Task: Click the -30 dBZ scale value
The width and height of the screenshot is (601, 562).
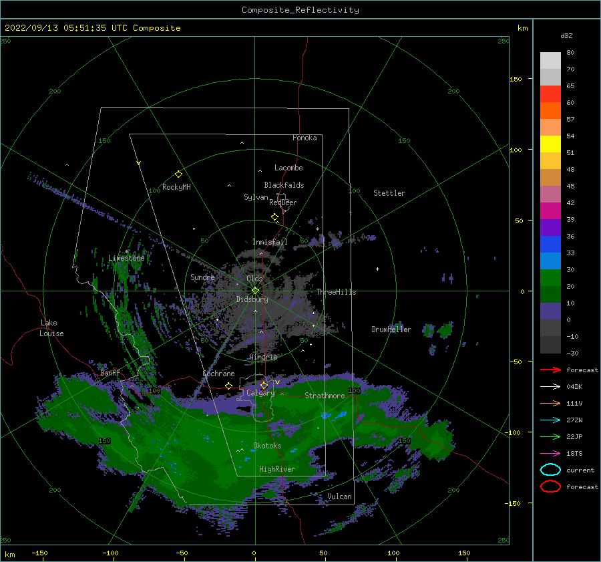Action: [572, 353]
